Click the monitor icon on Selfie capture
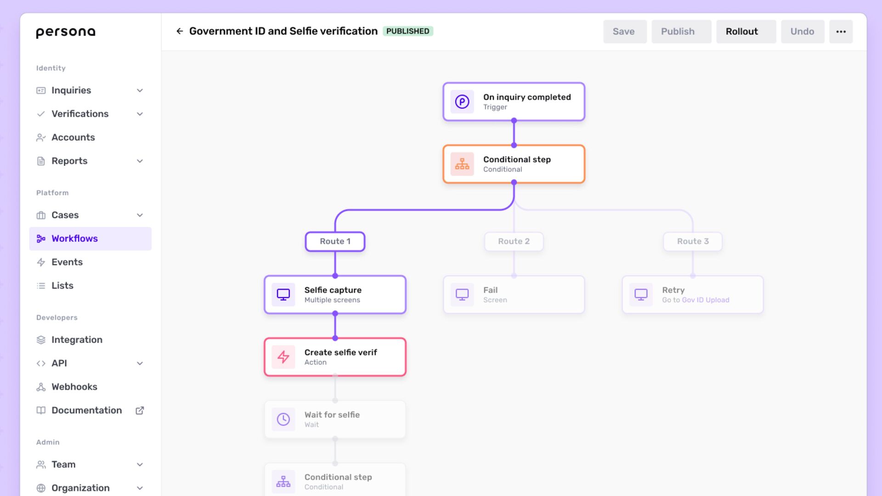The height and width of the screenshot is (496, 882). 283,294
